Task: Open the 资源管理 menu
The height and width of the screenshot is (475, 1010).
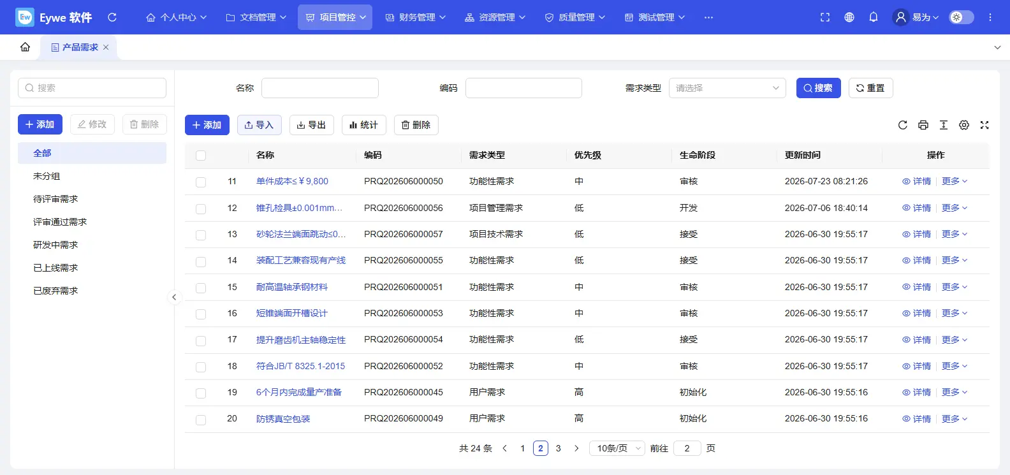Action: click(x=495, y=17)
